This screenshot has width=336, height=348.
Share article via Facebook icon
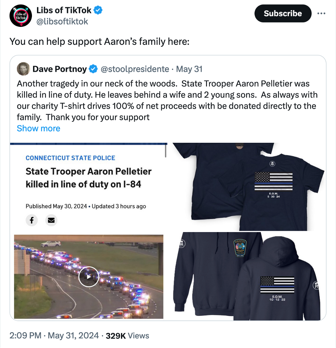point(32,220)
